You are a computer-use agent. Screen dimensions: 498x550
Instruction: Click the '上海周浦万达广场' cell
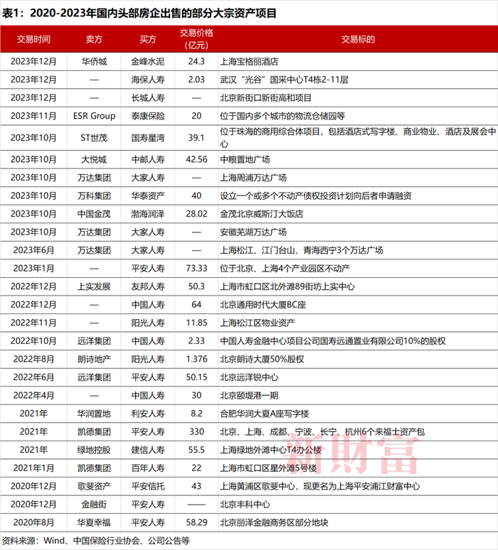tap(253, 178)
